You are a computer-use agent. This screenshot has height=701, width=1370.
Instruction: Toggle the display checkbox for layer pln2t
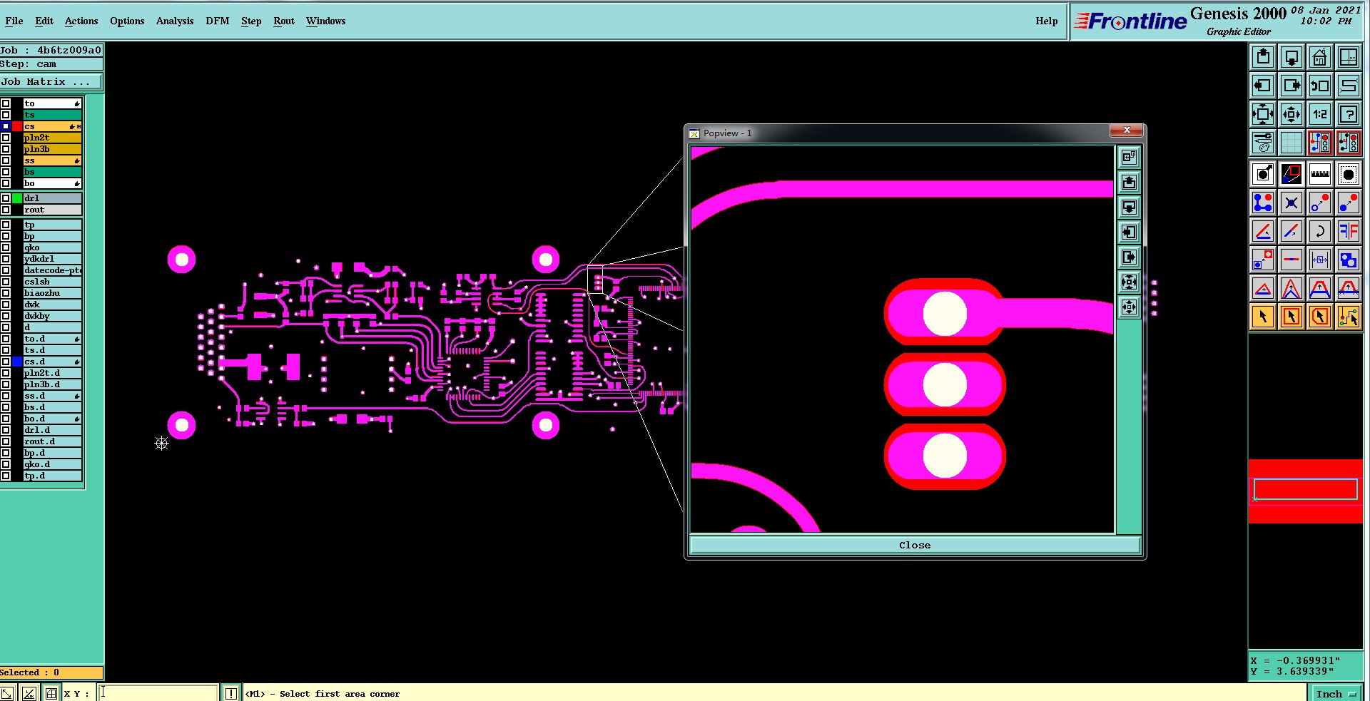coord(6,138)
